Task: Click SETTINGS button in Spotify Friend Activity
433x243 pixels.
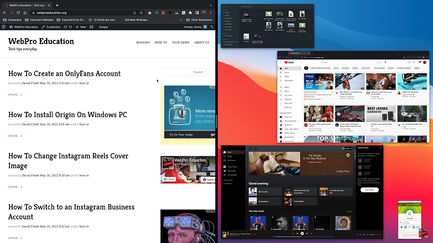Action: pos(369,190)
